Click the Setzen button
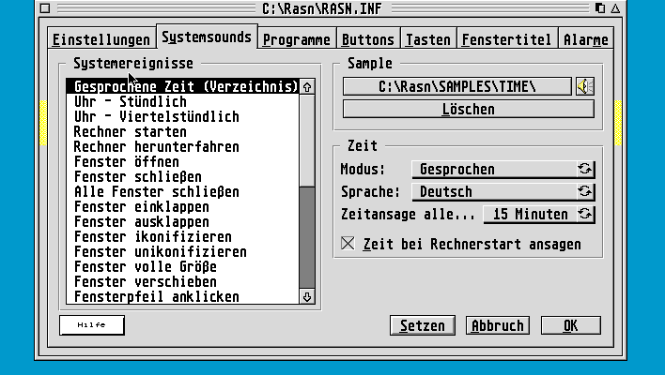 423,326
